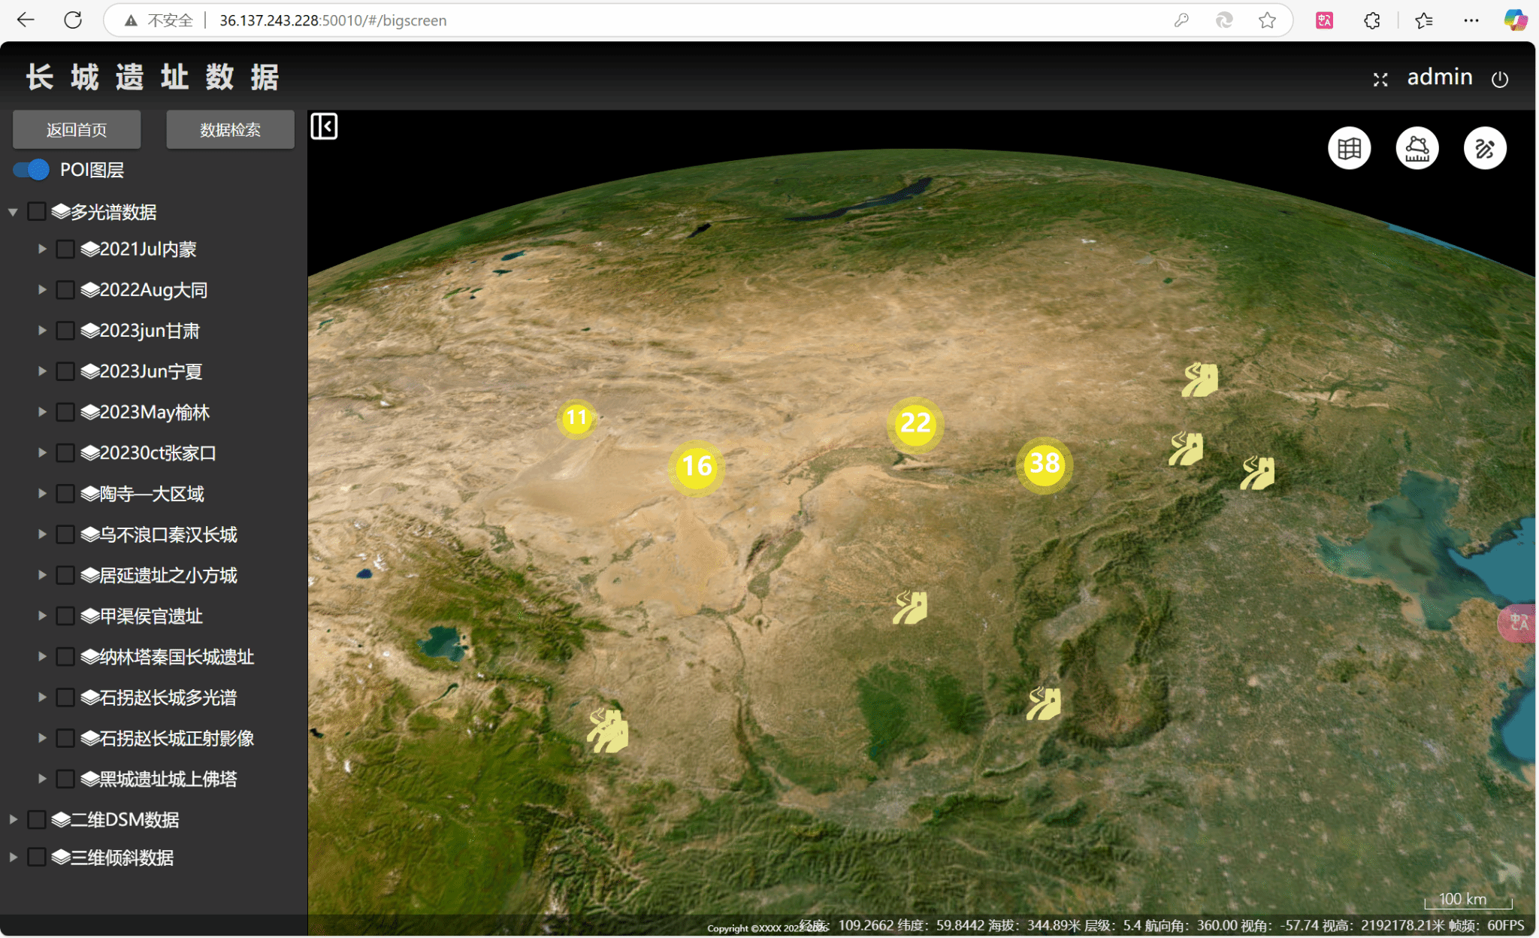Click the yellow cluster marker labeled 22
1539x938 pixels.
[x=915, y=423]
